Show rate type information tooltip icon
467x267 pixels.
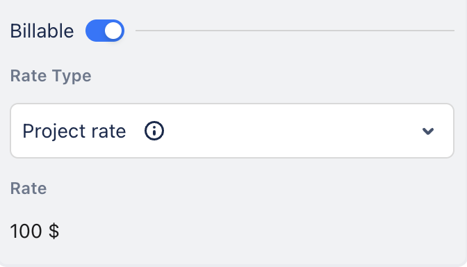point(154,131)
